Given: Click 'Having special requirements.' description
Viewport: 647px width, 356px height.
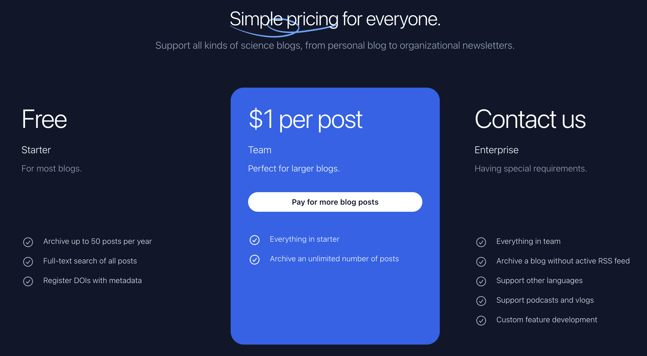Looking at the screenshot, I should (530, 168).
